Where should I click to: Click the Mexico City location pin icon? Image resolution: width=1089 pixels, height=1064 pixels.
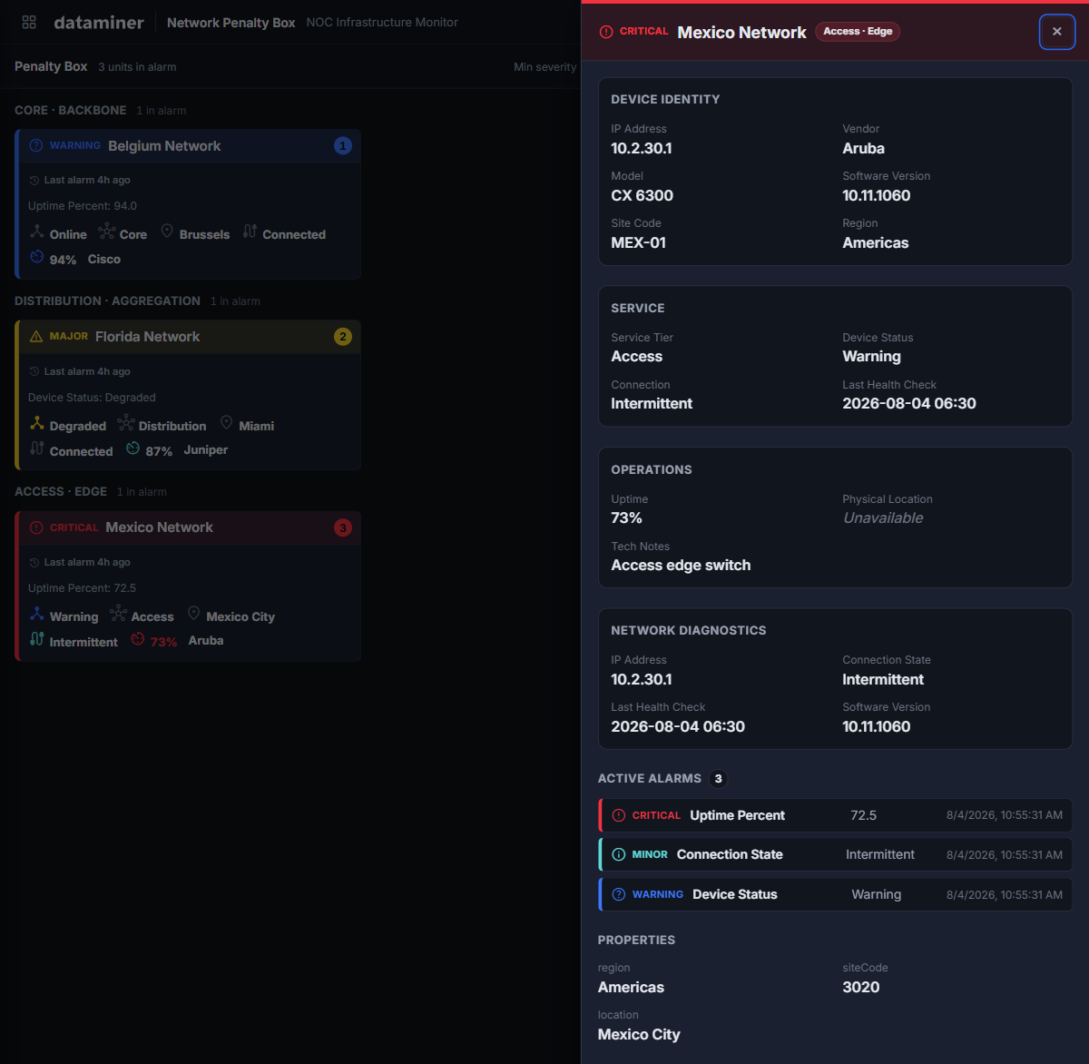tap(194, 614)
